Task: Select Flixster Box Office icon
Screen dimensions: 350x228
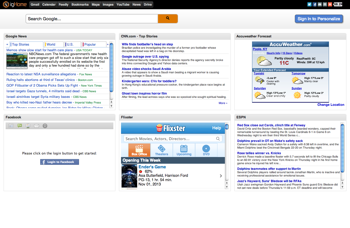Action: pos(139,150)
